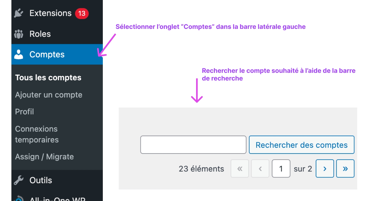The width and height of the screenshot is (371, 201).
Task: Click the Outils wrench icon
Action: [x=19, y=180]
